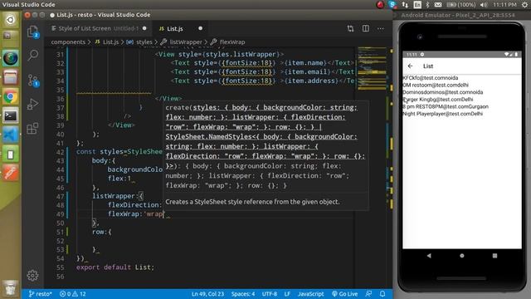Open the Extensions view
This screenshot has height=299, width=531.
tap(33, 128)
